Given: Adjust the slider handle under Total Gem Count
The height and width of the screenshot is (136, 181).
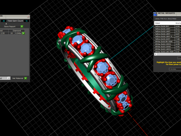Looking at the screenshot, I should point(6,23).
